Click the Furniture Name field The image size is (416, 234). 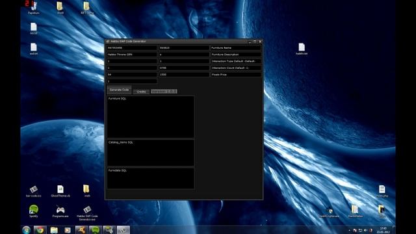point(236,47)
